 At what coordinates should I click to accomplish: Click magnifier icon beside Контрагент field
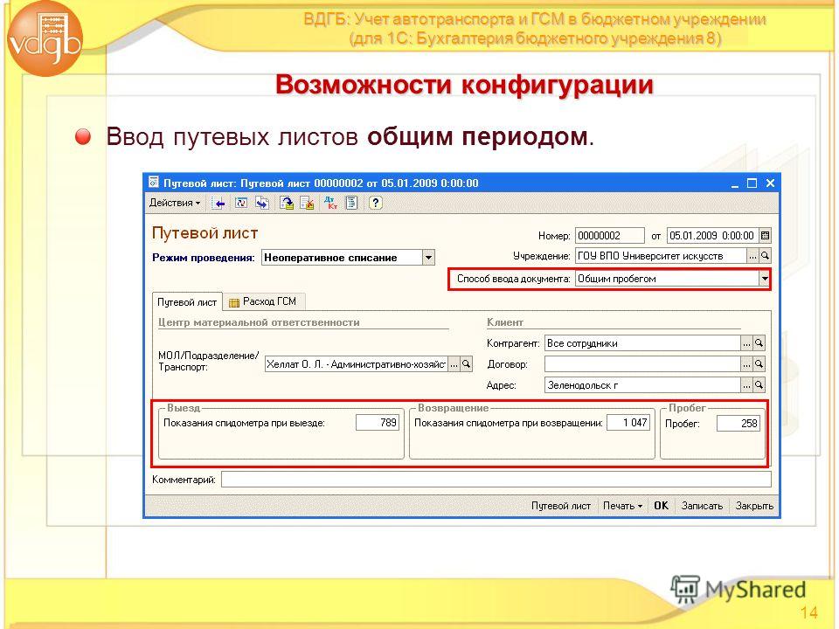[x=759, y=343]
